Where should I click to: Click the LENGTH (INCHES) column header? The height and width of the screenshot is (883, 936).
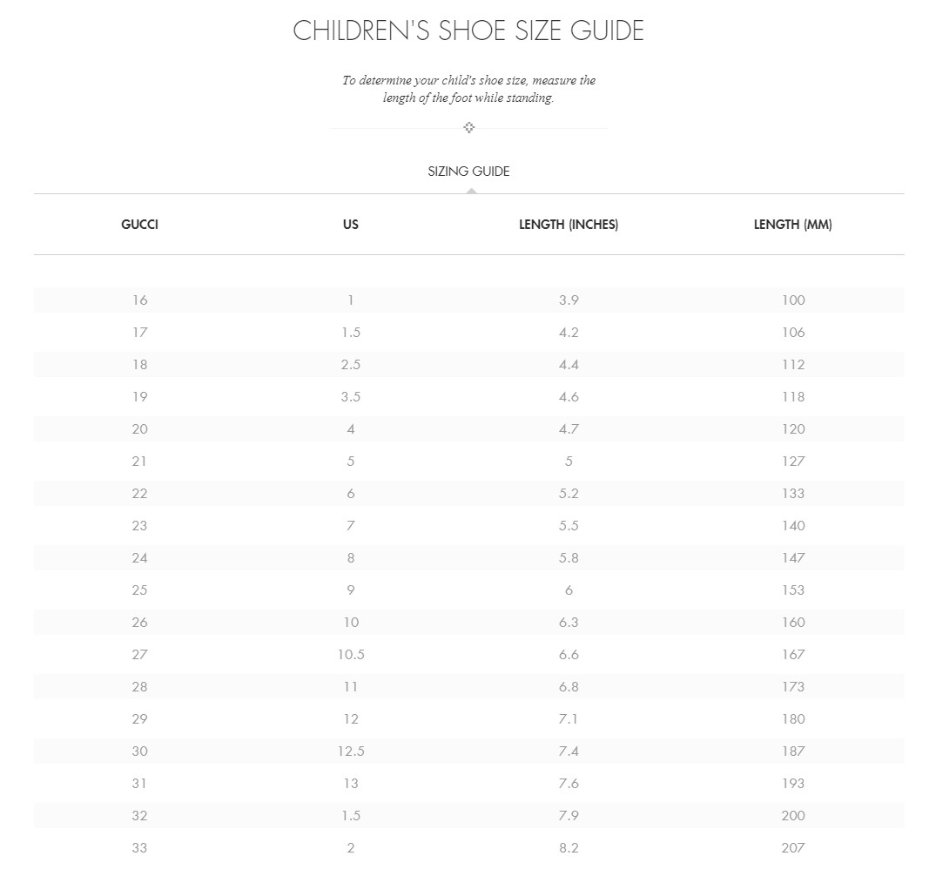coord(569,225)
